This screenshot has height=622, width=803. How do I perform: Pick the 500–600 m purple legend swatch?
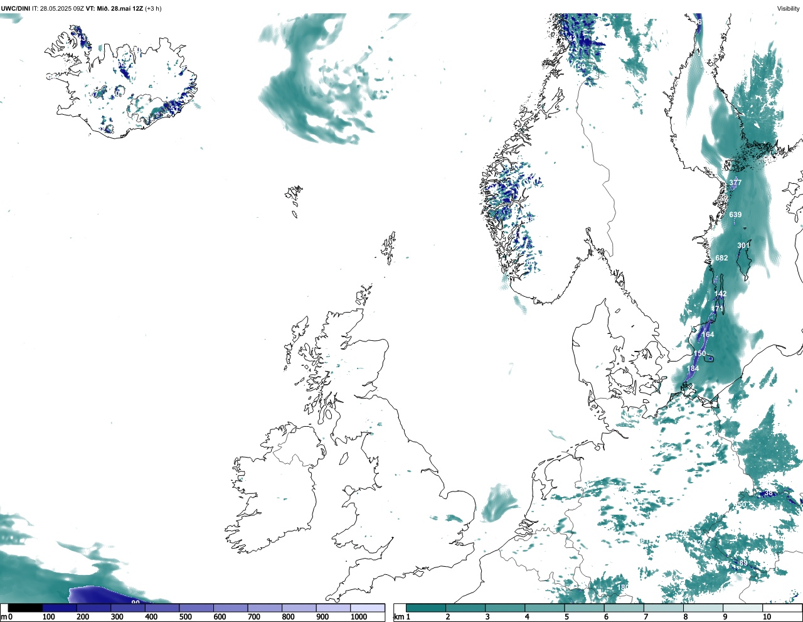(x=196, y=608)
